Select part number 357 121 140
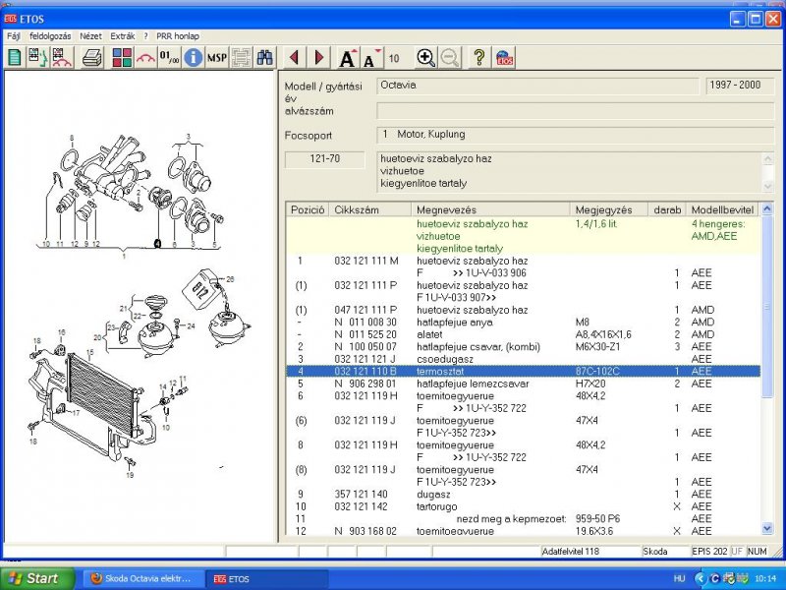Screen dimensions: 786x590 pos(361,495)
